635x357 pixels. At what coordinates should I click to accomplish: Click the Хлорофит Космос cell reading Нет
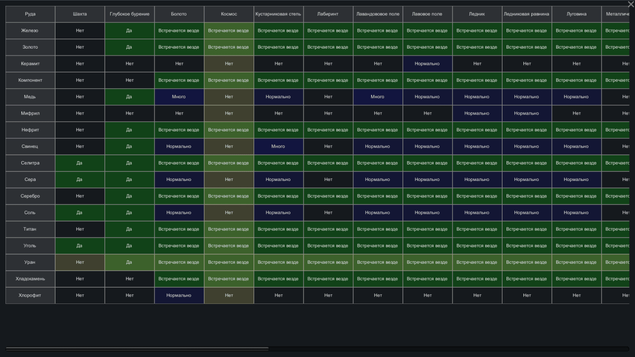click(229, 295)
